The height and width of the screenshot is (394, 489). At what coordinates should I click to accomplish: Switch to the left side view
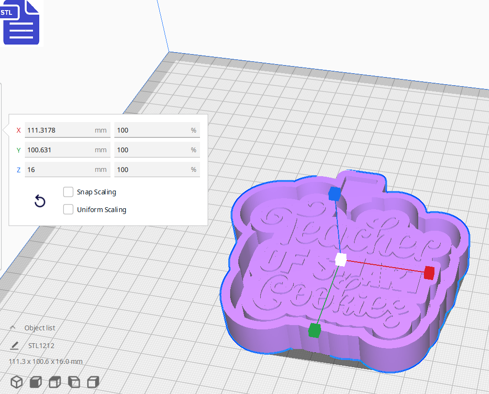point(73,382)
